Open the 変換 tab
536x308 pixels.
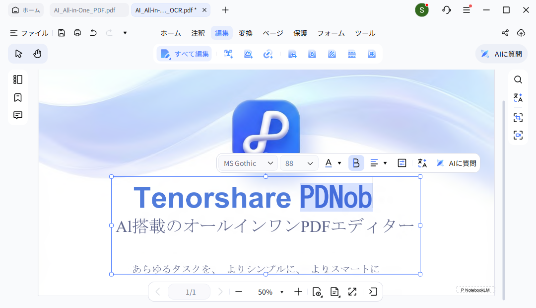[246, 33]
